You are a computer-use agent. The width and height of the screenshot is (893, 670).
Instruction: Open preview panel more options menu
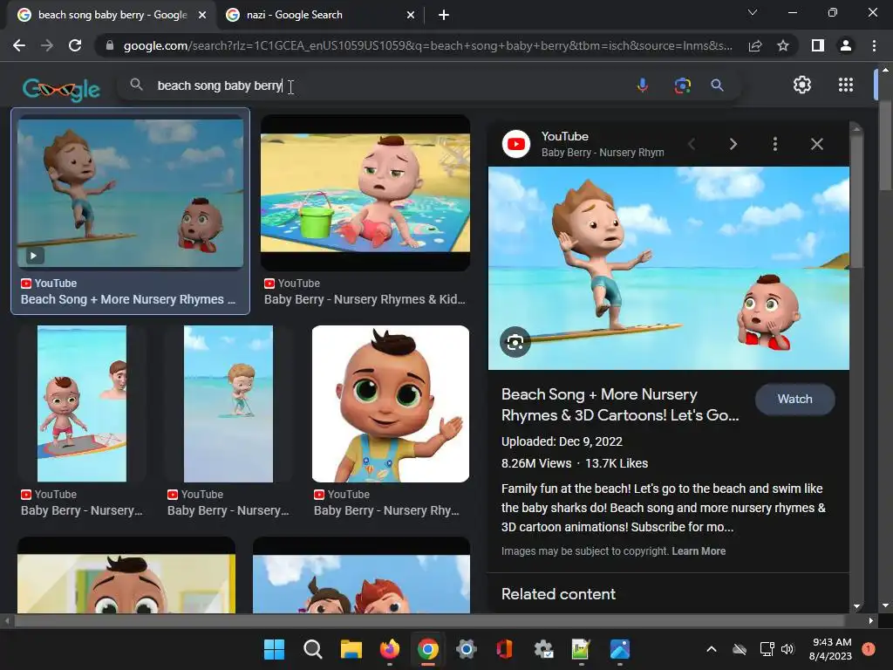click(775, 144)
